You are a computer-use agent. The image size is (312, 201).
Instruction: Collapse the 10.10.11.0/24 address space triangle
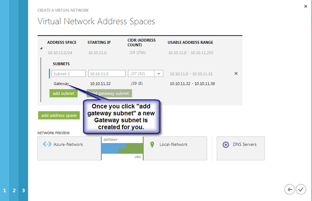pos(41,48)
